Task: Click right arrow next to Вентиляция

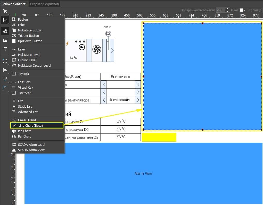Action: (x=138, y=100)
